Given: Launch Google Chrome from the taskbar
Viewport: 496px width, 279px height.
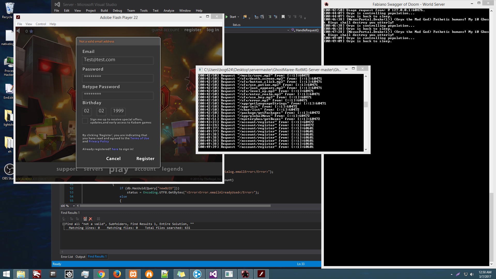Looking at the screenshot, I should point(101,274).
